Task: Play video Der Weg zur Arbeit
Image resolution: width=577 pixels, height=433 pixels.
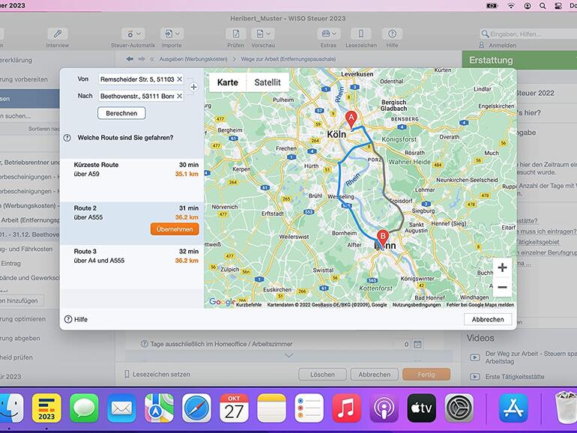Action: [475, 357]
